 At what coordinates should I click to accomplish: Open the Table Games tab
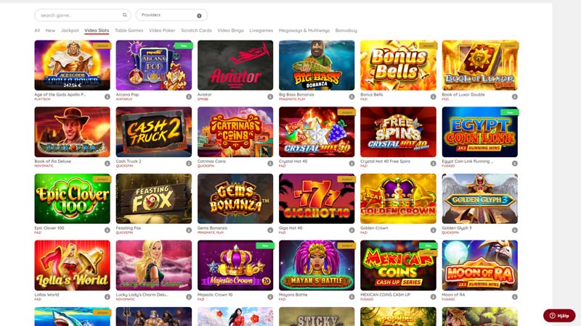pos(129,30)
